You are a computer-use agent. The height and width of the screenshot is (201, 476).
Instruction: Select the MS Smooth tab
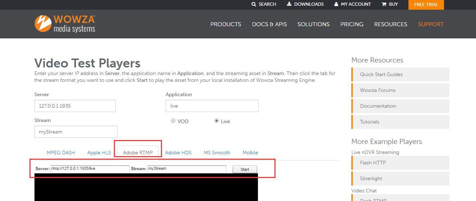[x=217, y=153]
